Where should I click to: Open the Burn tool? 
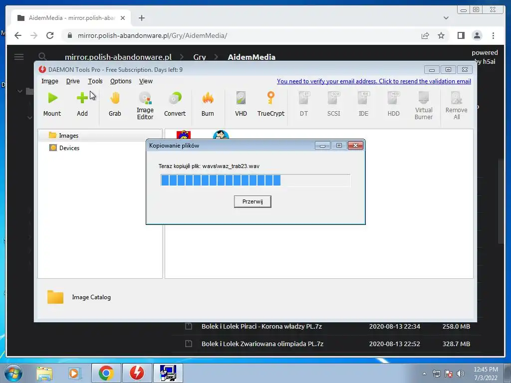208,104
